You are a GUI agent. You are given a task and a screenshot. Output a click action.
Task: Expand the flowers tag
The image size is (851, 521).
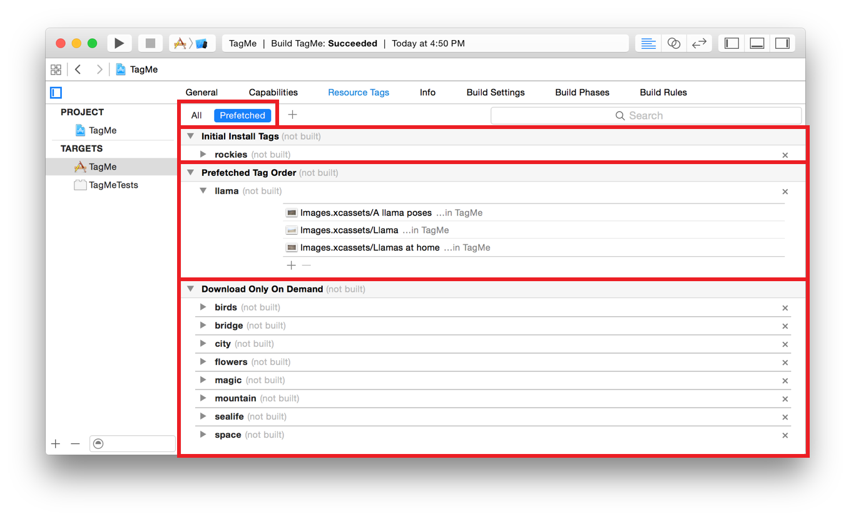coord(203,361)
